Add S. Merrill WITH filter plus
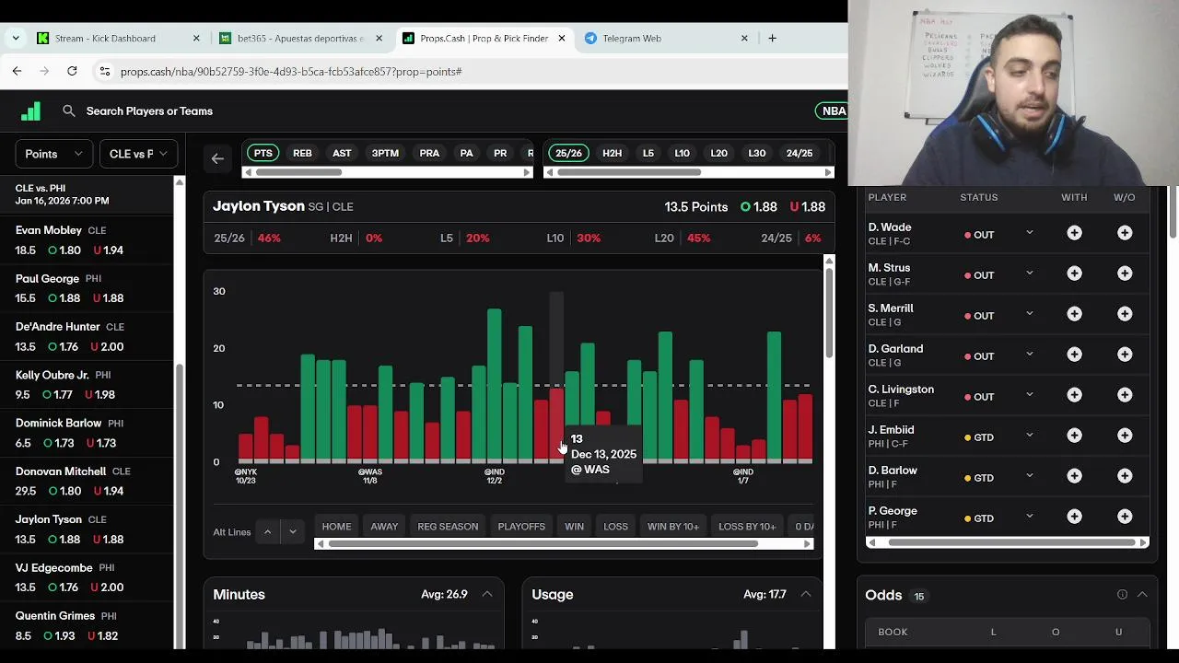Viewport: 1179px width, 663px height. 1074,314
